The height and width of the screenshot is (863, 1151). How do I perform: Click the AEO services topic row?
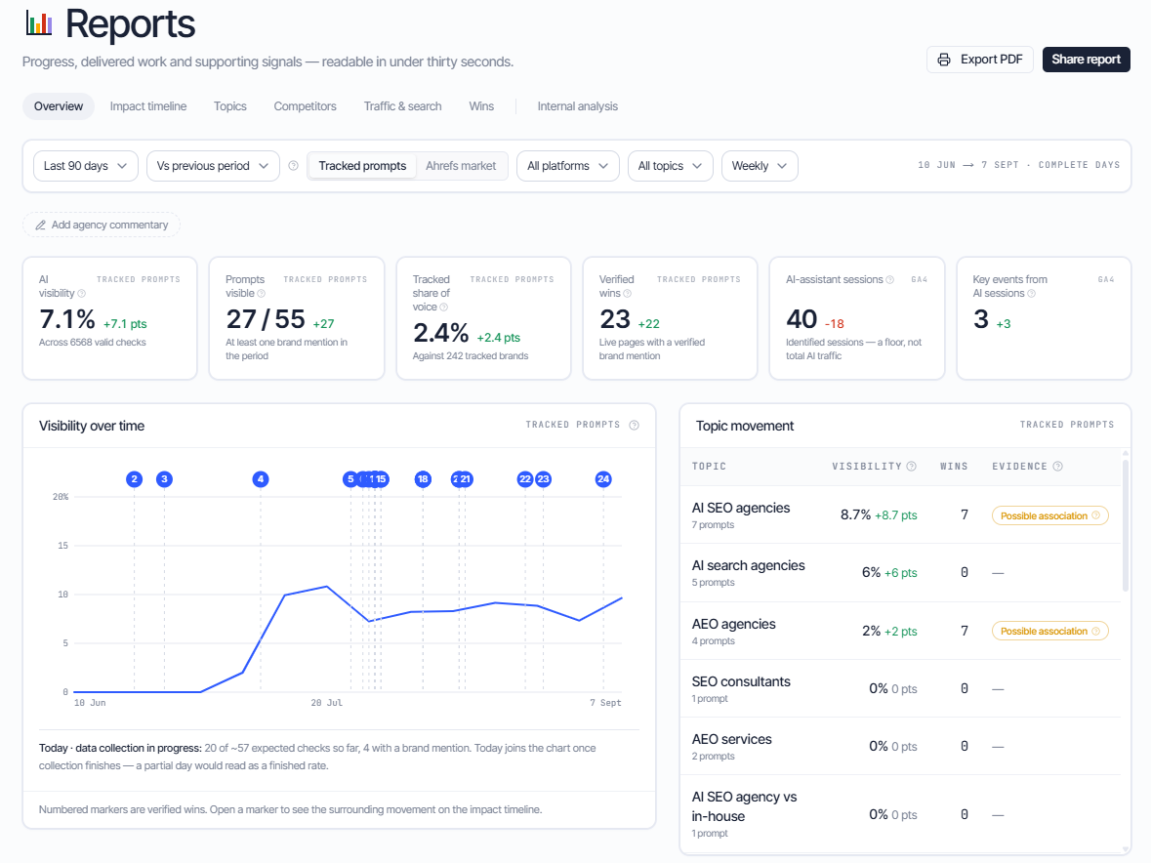click(x=900, y=746)
